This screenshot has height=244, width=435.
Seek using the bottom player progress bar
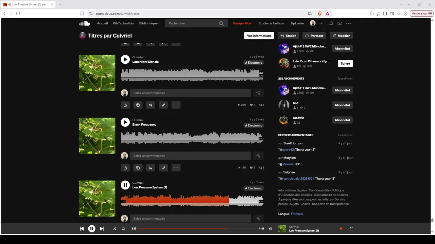point(198,229)
